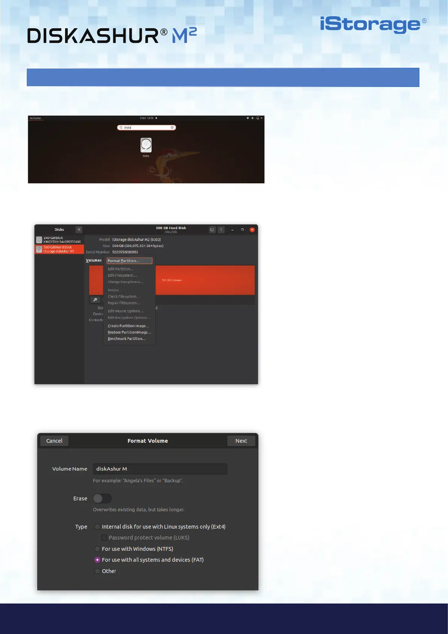Choose Change Passphrase... menu entry
Screen dimensions: 448x634
(126, 282)
